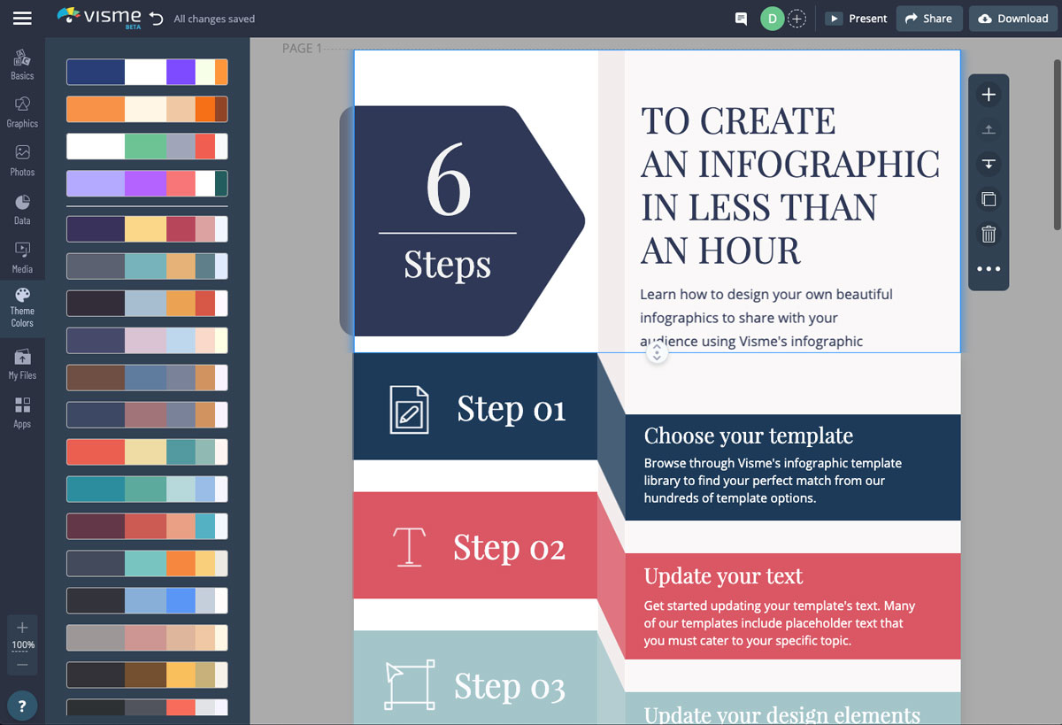Click the Present button
Screen dimensions: 1062x725
[857, 19]
